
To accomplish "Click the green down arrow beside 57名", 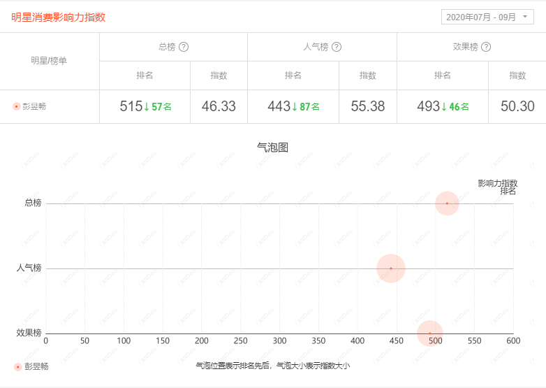I will coord(147,107).
